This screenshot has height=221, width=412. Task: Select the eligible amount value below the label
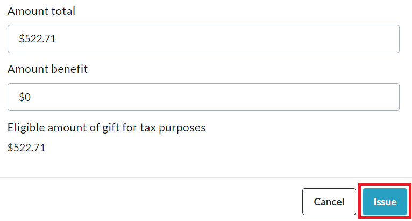pyautogui.click(x=26, y=148)
